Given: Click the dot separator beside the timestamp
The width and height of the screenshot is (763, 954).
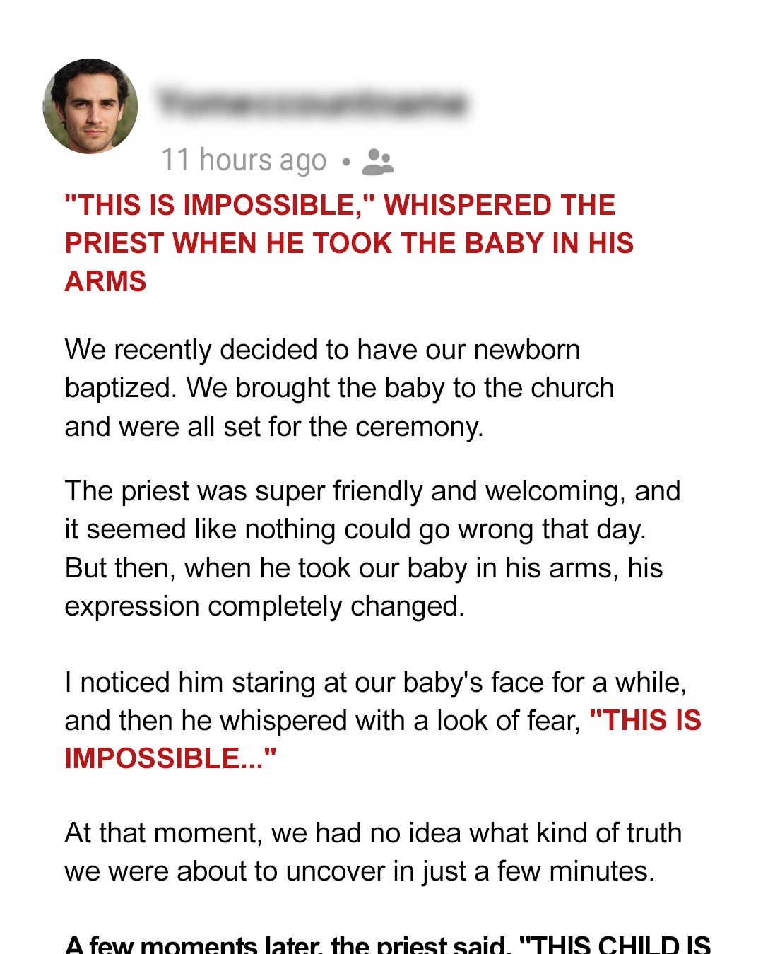Looking at the screenshot, I should (x=345, y=162).
